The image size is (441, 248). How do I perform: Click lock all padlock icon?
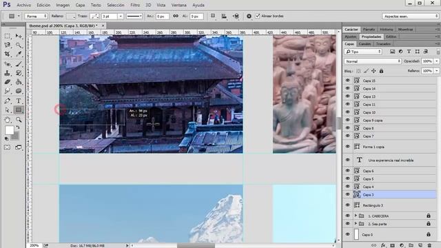point(381,71)
